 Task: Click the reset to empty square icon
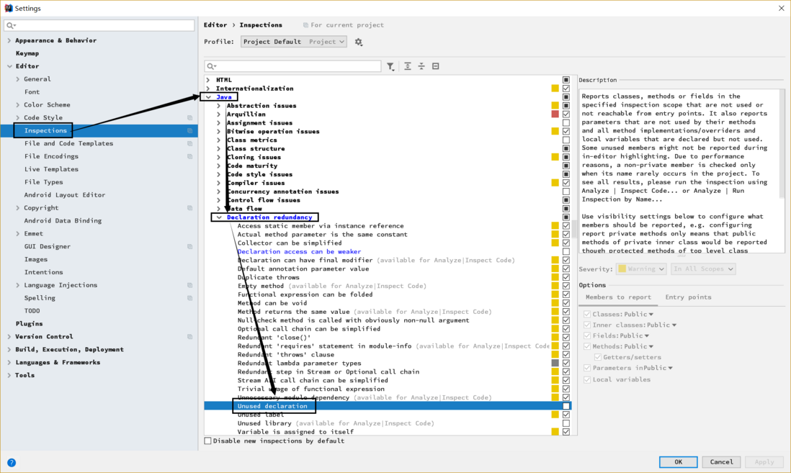click(x=436, y=66)
